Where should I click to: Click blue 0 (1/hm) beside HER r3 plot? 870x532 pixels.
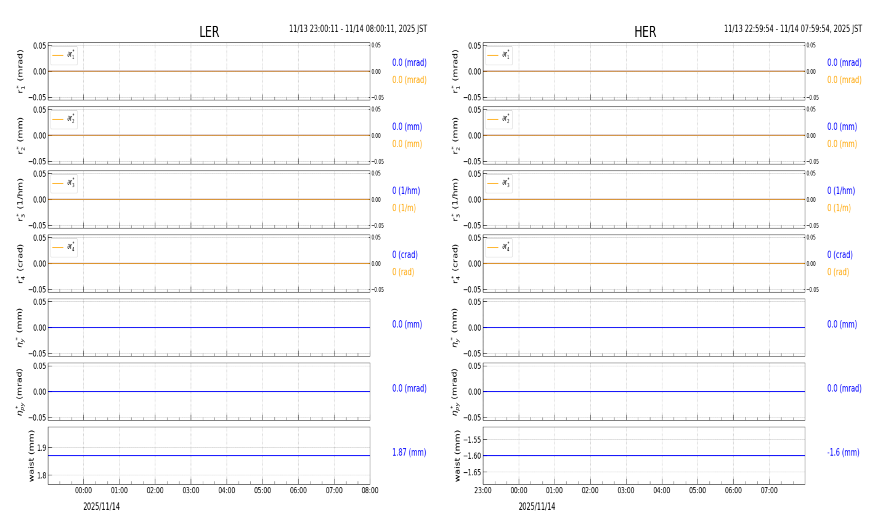click(x=841, y=191)
